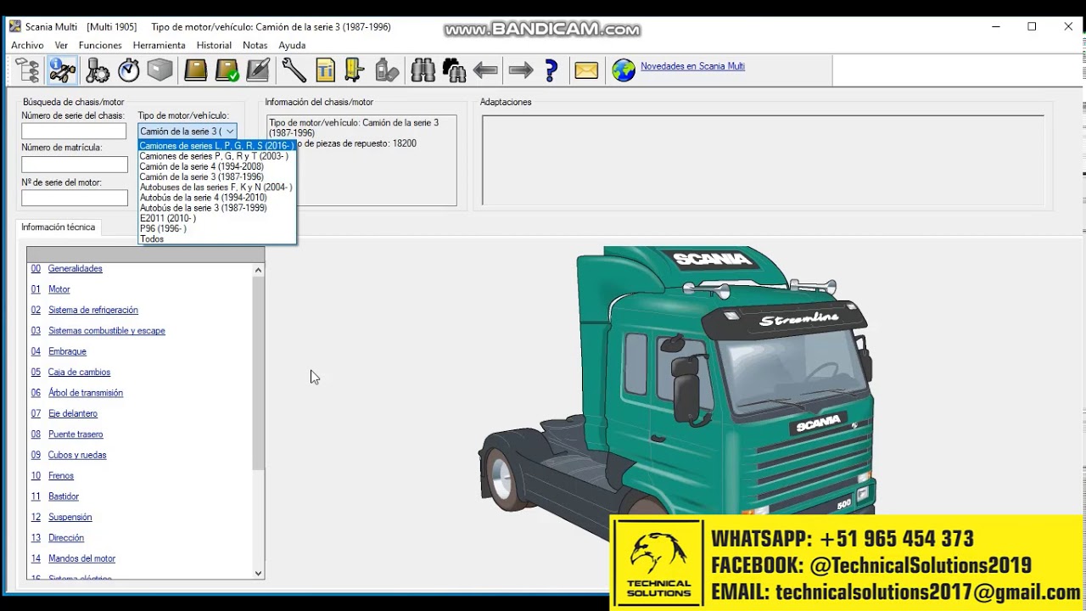Focus the Número de matrícula field
The width and height of the screenshot is (1086, 611).
point(74,165)
